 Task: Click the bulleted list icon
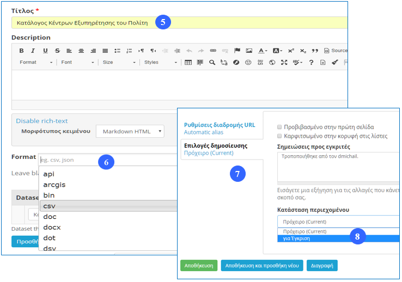117,51
